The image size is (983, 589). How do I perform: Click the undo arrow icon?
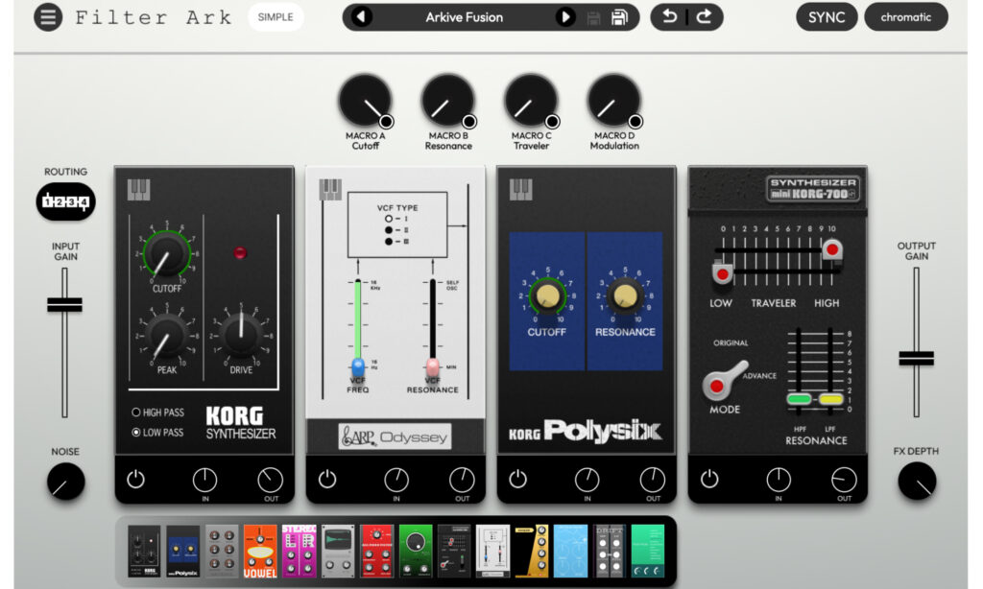[669, 17]
